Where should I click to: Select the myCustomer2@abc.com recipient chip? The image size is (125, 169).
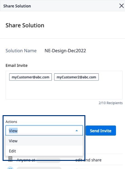(x=76, y=77)
